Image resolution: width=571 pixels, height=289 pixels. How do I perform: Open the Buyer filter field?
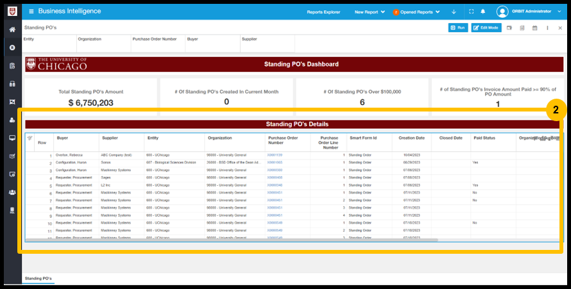pos(212,44)
